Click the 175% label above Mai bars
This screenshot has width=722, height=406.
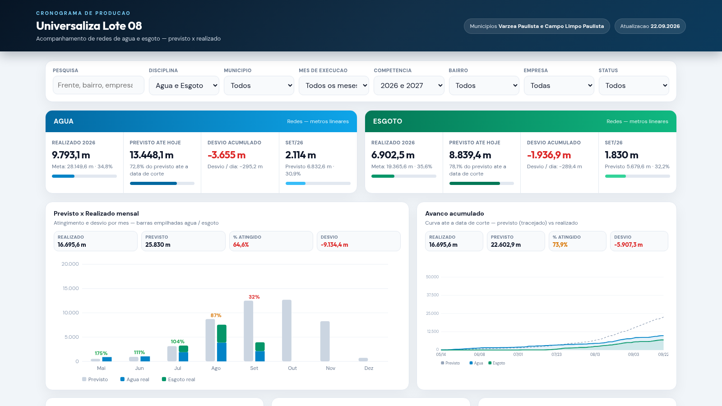101,353
